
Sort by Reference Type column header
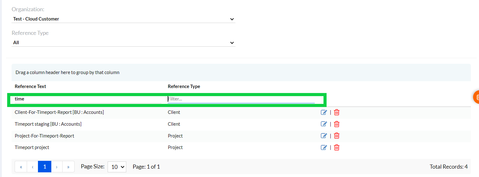[184, 86]
